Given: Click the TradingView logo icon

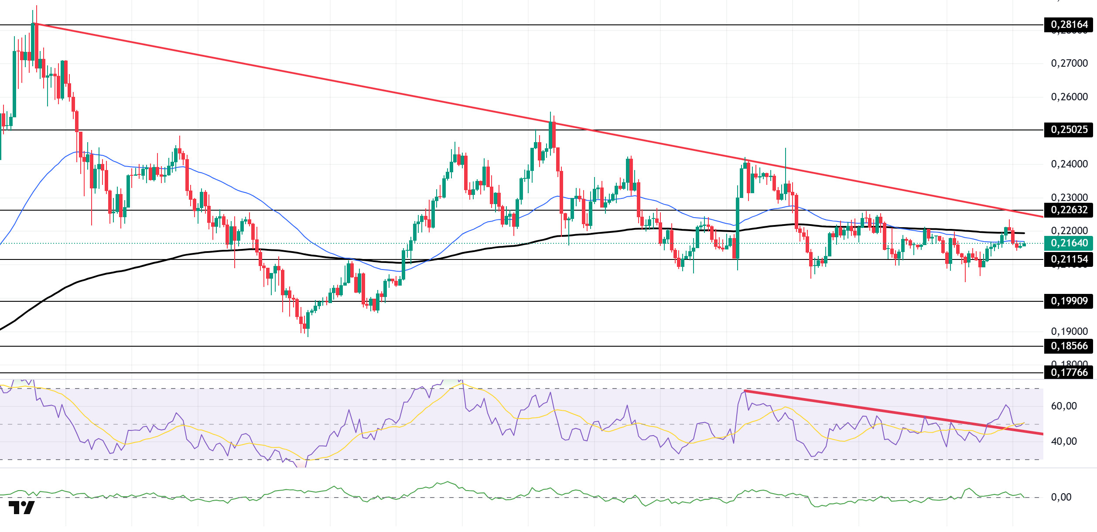Looking at the screenshot, I should pyautogui.click(x=21, y=508).
